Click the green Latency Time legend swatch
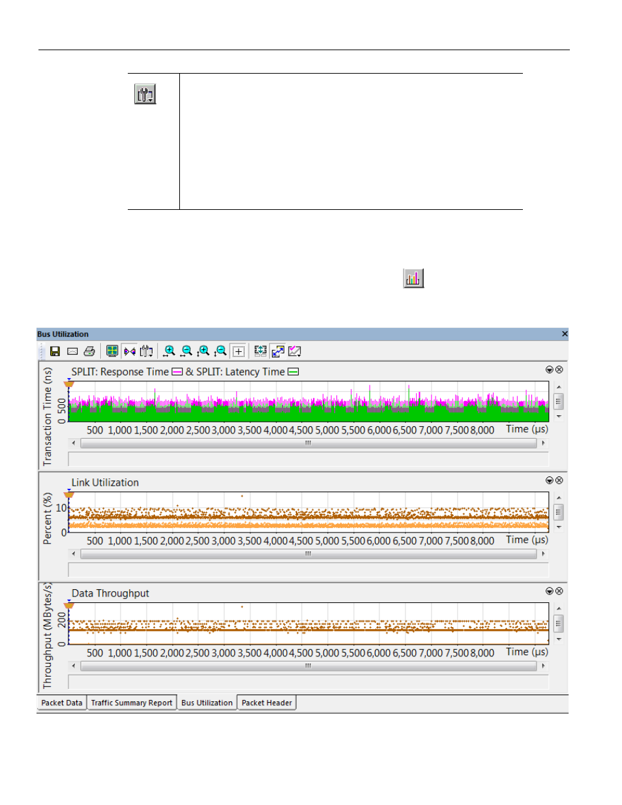The width and height of the screenshot is (622, 805). click(293, 372)
